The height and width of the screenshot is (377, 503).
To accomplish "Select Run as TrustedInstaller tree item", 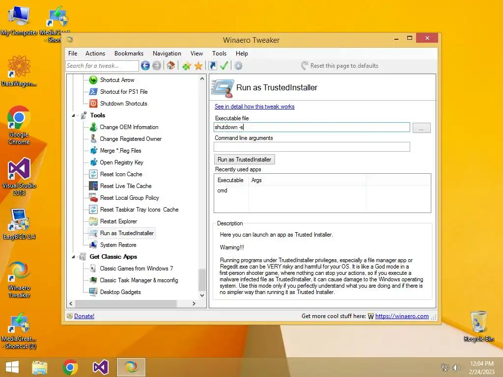I will pyautogui.click(x=127, y=233).
